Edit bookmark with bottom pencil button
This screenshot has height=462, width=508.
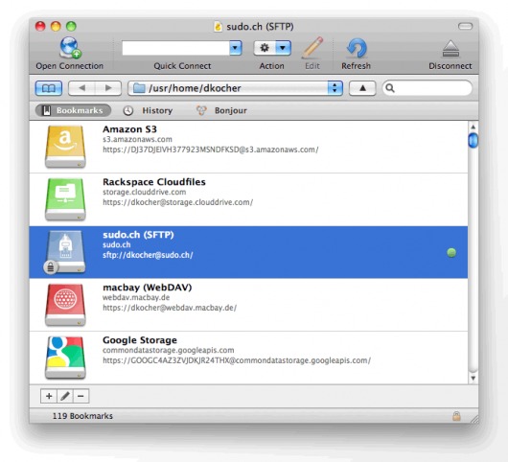click(x=65, y=396)
